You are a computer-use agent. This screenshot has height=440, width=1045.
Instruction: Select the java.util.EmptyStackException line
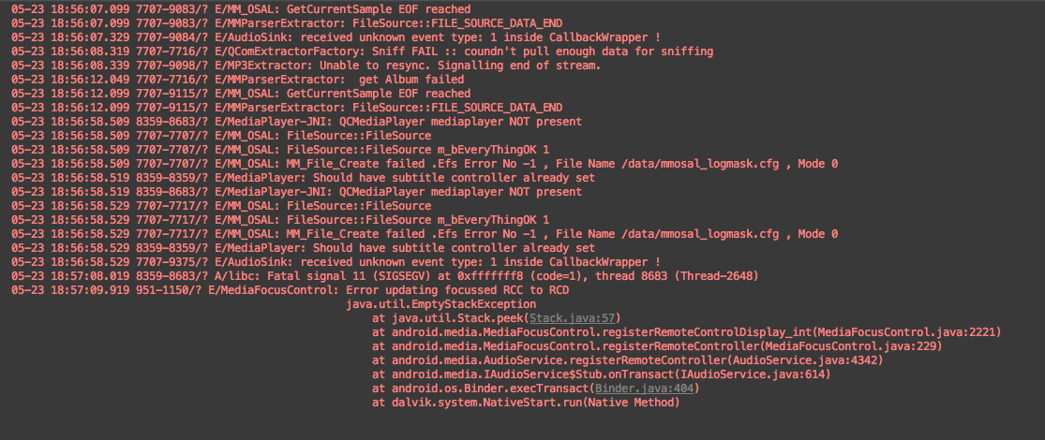441,304
